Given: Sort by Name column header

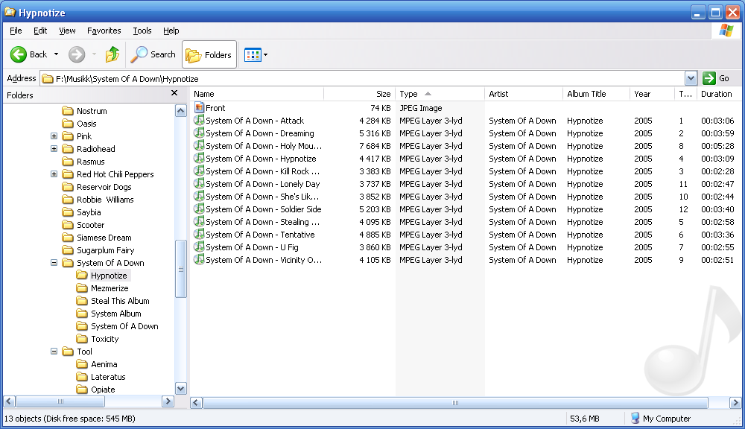Looking at the screenshot, I should click(x=257, y=94).
